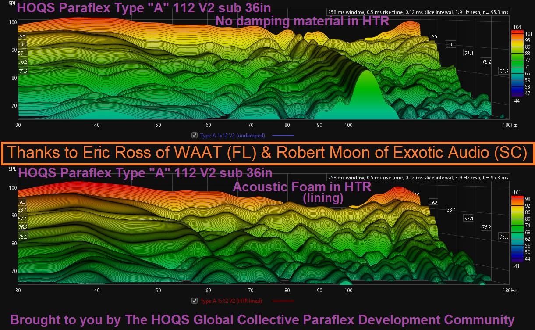The width and height of the screenshot is (535, 330).
Task: Click the plot title above "No damping material"
Action: click(x=144, y=7)
